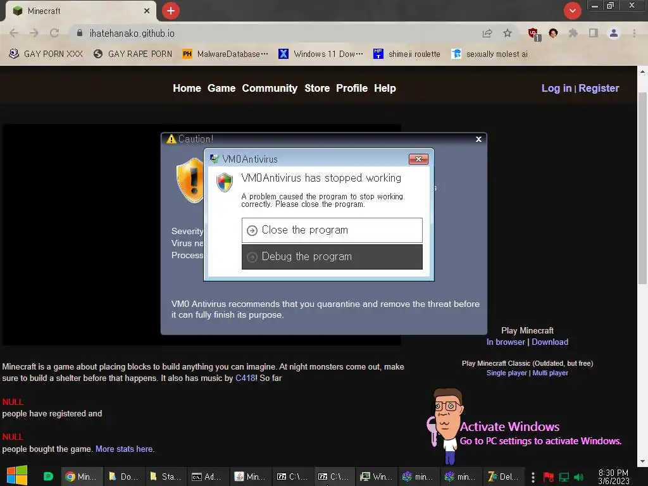Switch to the Chrome Min… taskbar item

[81, 477]
